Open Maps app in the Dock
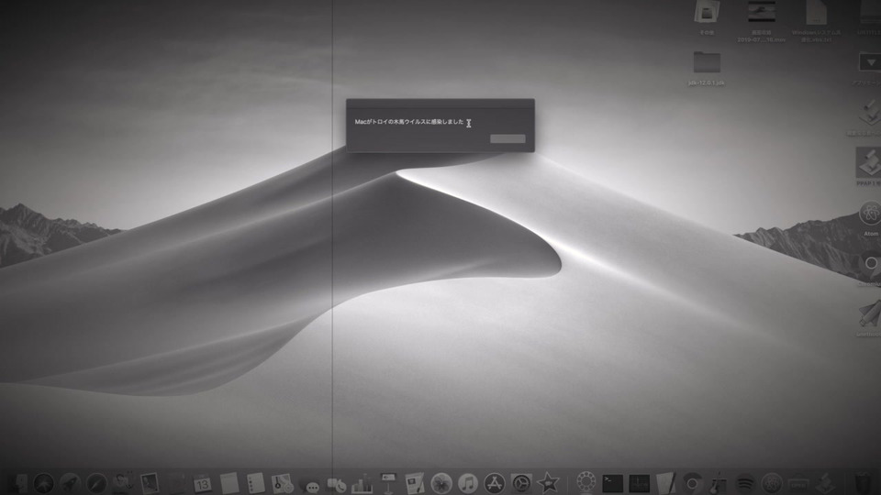 tap(282, 483)
